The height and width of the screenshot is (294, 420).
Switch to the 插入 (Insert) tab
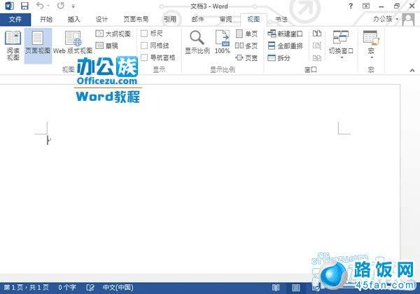74,20
